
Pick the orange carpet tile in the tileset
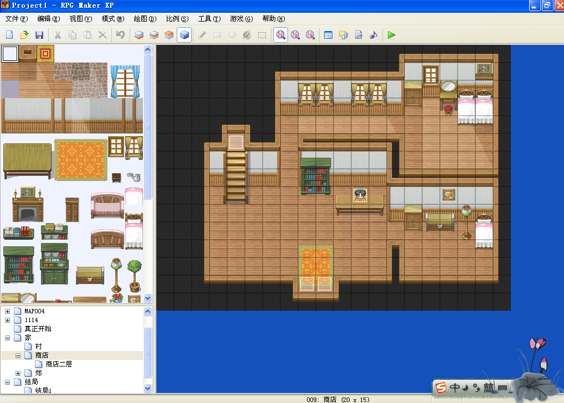81,160
